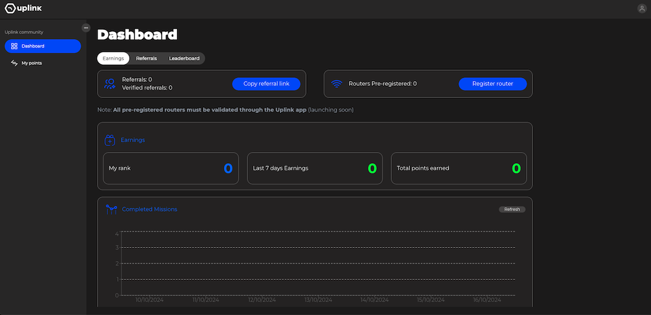Click the 10/10/2024 chart axis label
The image size is (651, 315).
tap(149, 300)
